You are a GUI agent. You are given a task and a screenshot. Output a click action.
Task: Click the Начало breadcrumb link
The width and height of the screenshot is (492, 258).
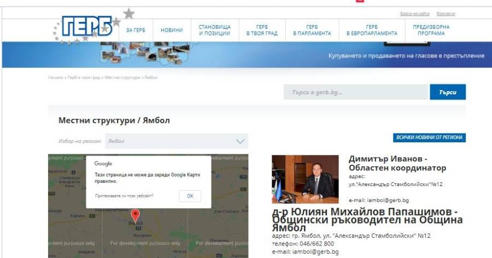[x=56, y=77]
